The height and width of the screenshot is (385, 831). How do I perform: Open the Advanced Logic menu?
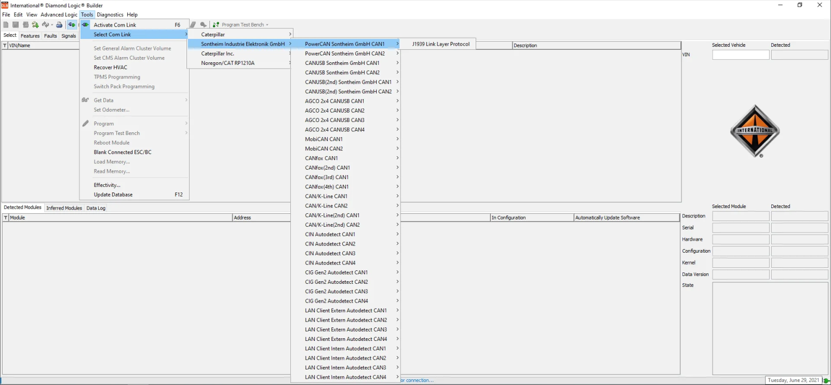coord(59,15)
